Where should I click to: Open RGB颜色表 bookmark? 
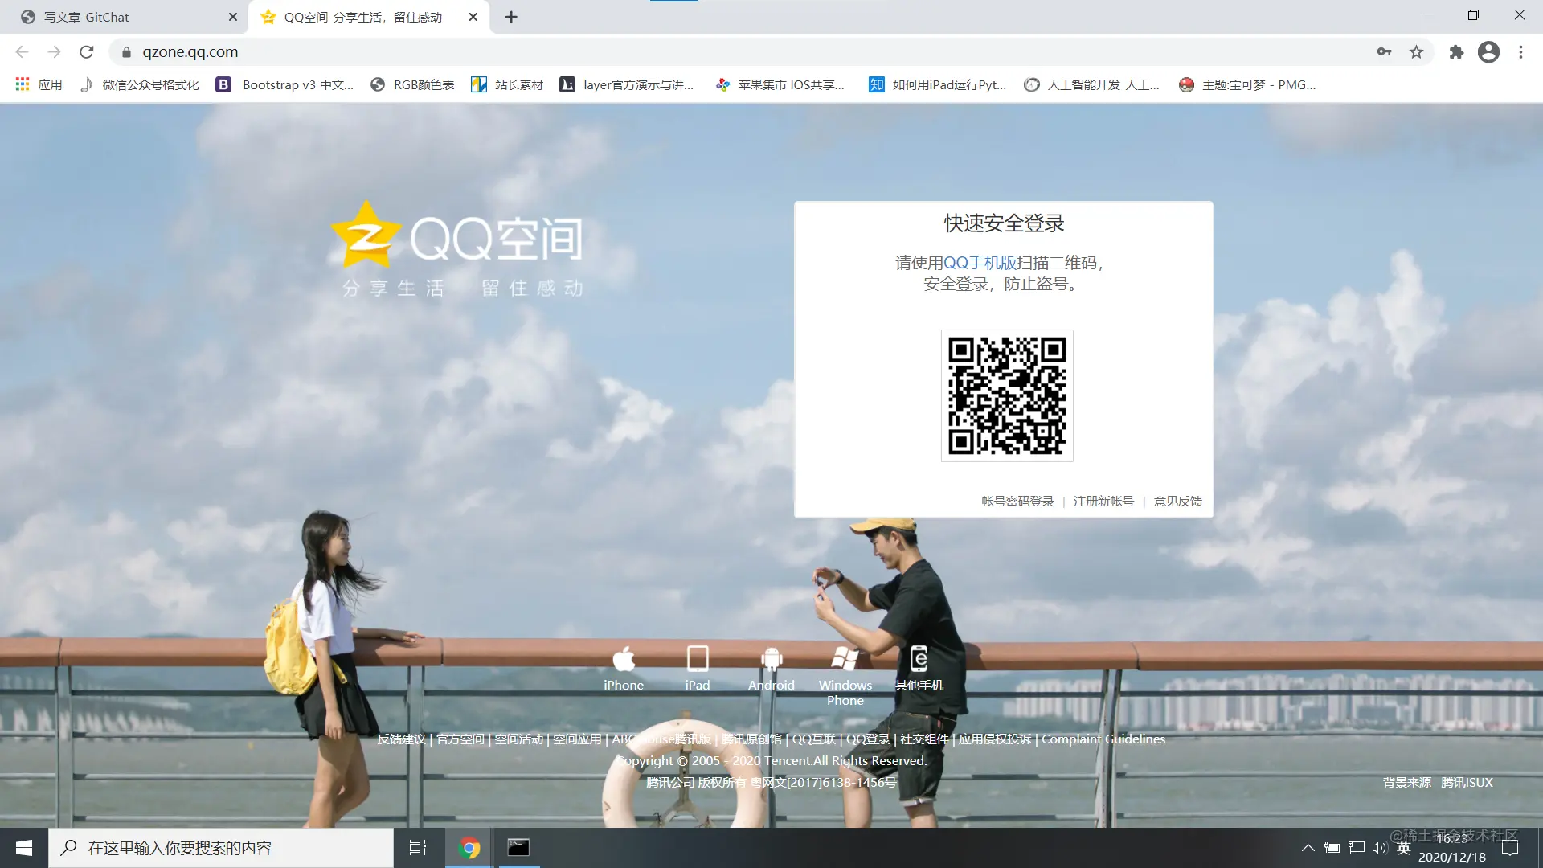(x=412, y=84)
